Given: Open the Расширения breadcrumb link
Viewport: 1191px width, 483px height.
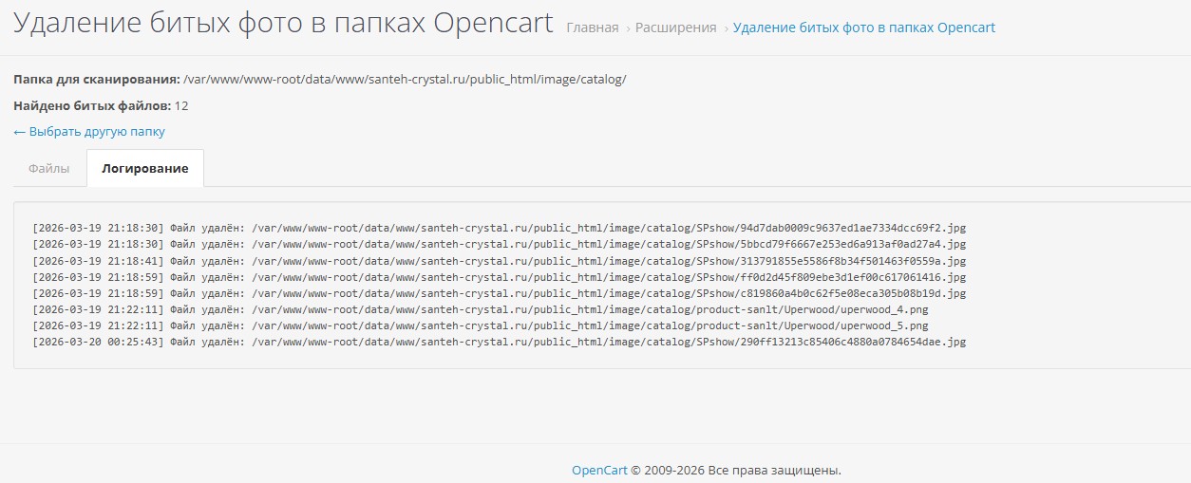Looking at the screenshot, I should (x=675, y=28).
